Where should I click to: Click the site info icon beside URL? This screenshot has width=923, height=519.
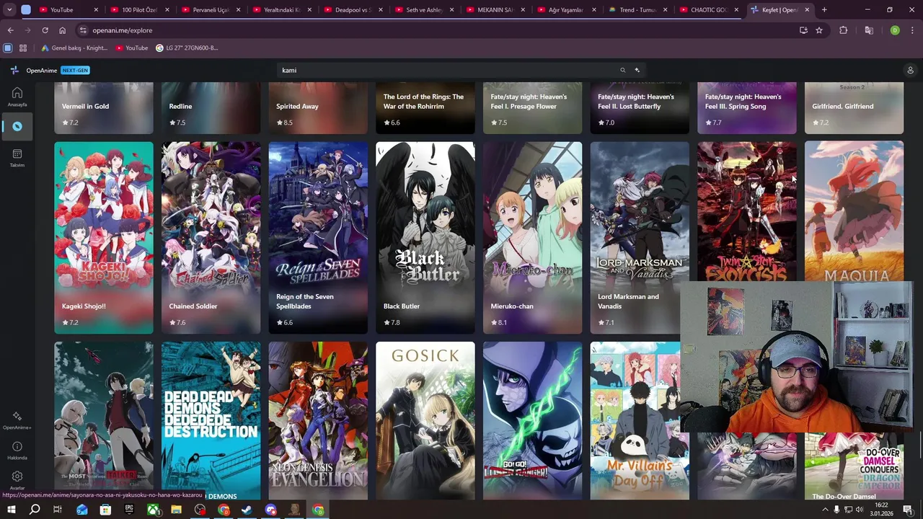pyautogui.click(x=83, y=30)
